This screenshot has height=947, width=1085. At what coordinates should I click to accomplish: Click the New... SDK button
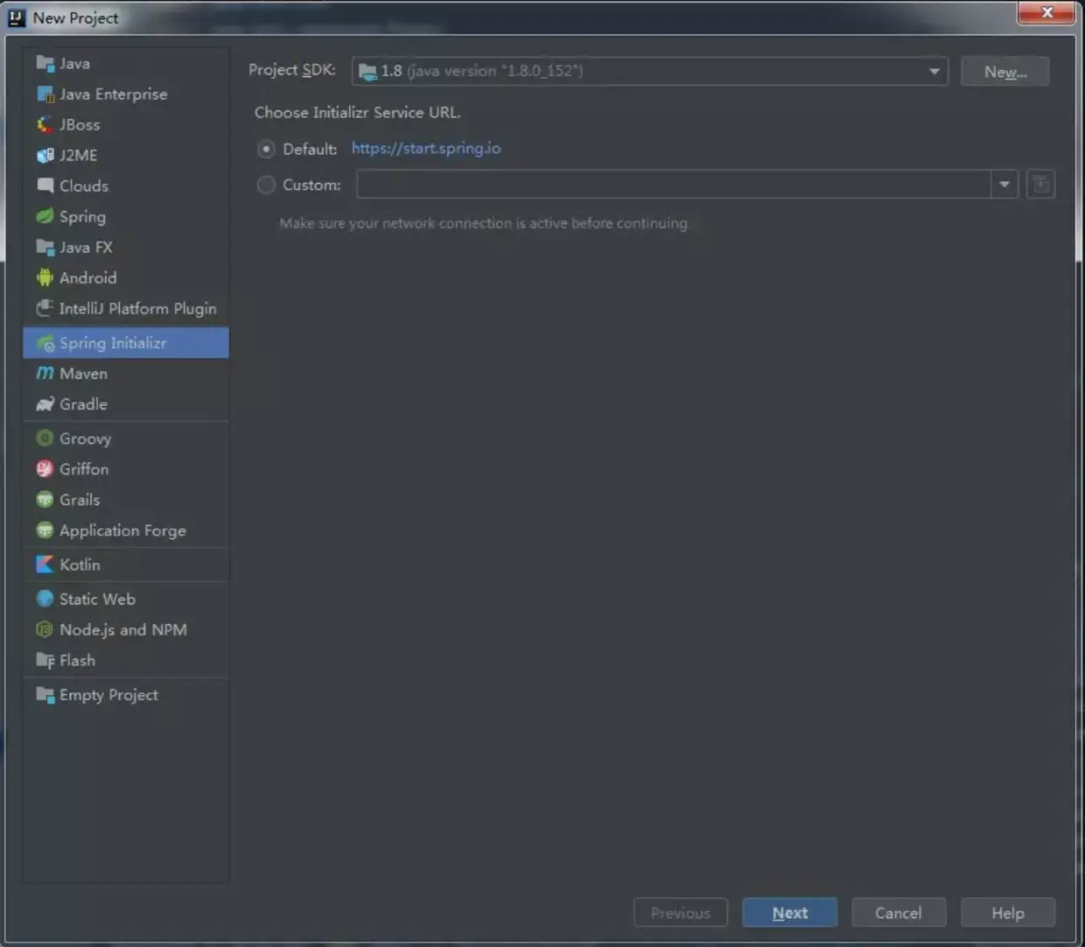point(1004,71)
